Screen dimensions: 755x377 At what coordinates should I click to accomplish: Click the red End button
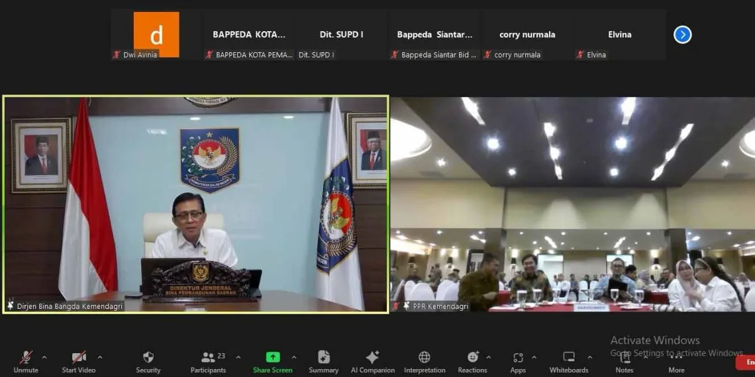coord(745,362)
